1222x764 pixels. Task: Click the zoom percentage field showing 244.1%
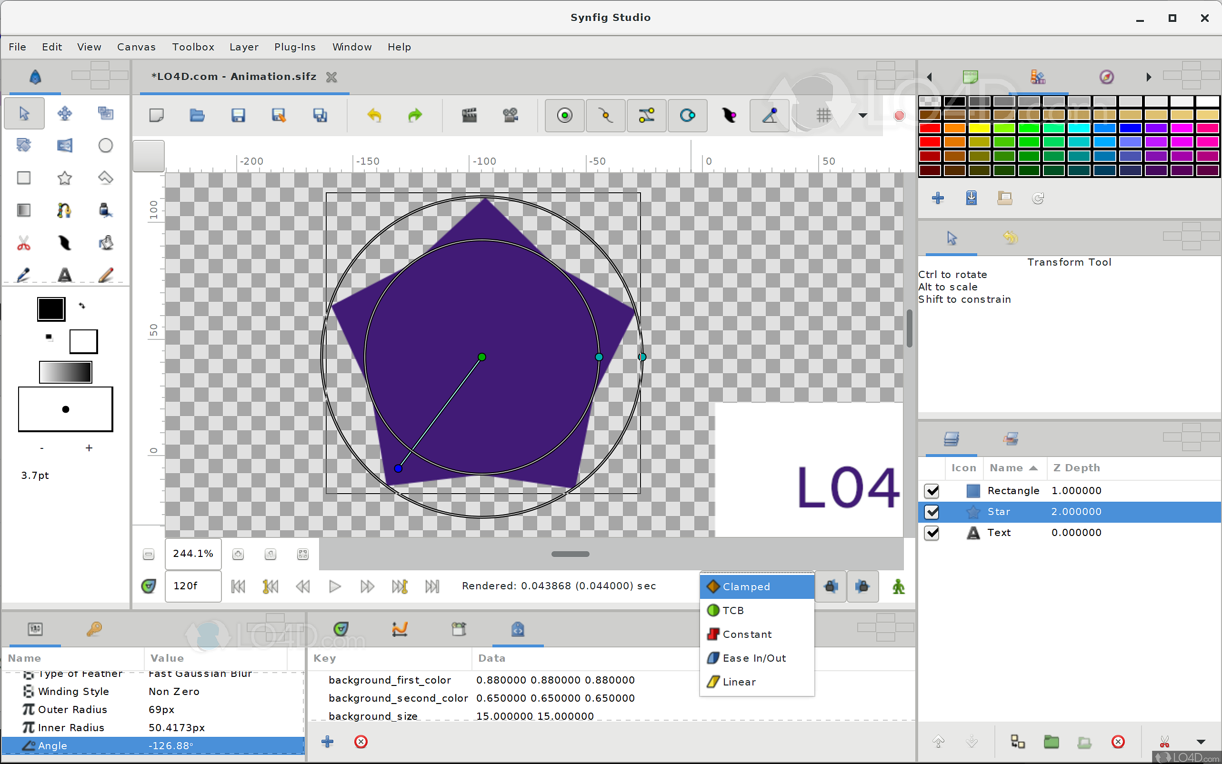click(192, 554)
